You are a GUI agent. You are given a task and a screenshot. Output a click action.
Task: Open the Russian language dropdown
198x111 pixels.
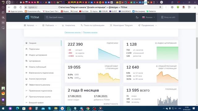(148, 17)
